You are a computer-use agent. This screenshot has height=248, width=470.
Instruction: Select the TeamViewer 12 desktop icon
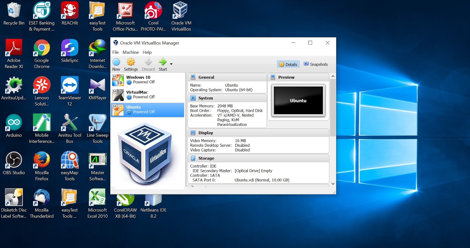pos(70,91)
